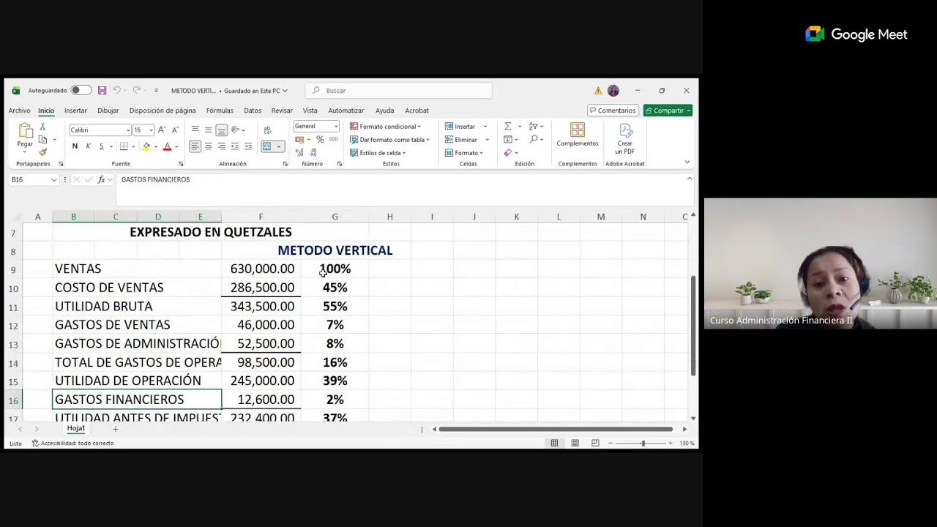Click the Clear (eraser) icon

[508, 153]
